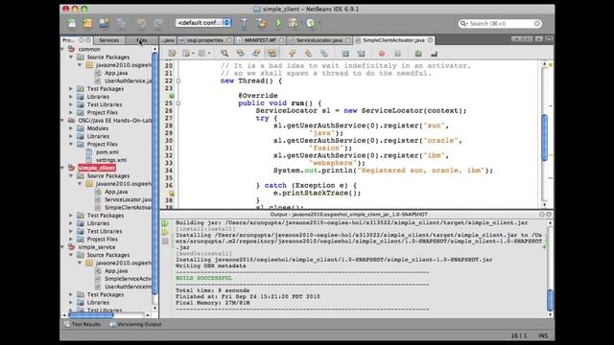Select UserAuthService.java under common project
This screenshot has height=345, width=614.
128,80
